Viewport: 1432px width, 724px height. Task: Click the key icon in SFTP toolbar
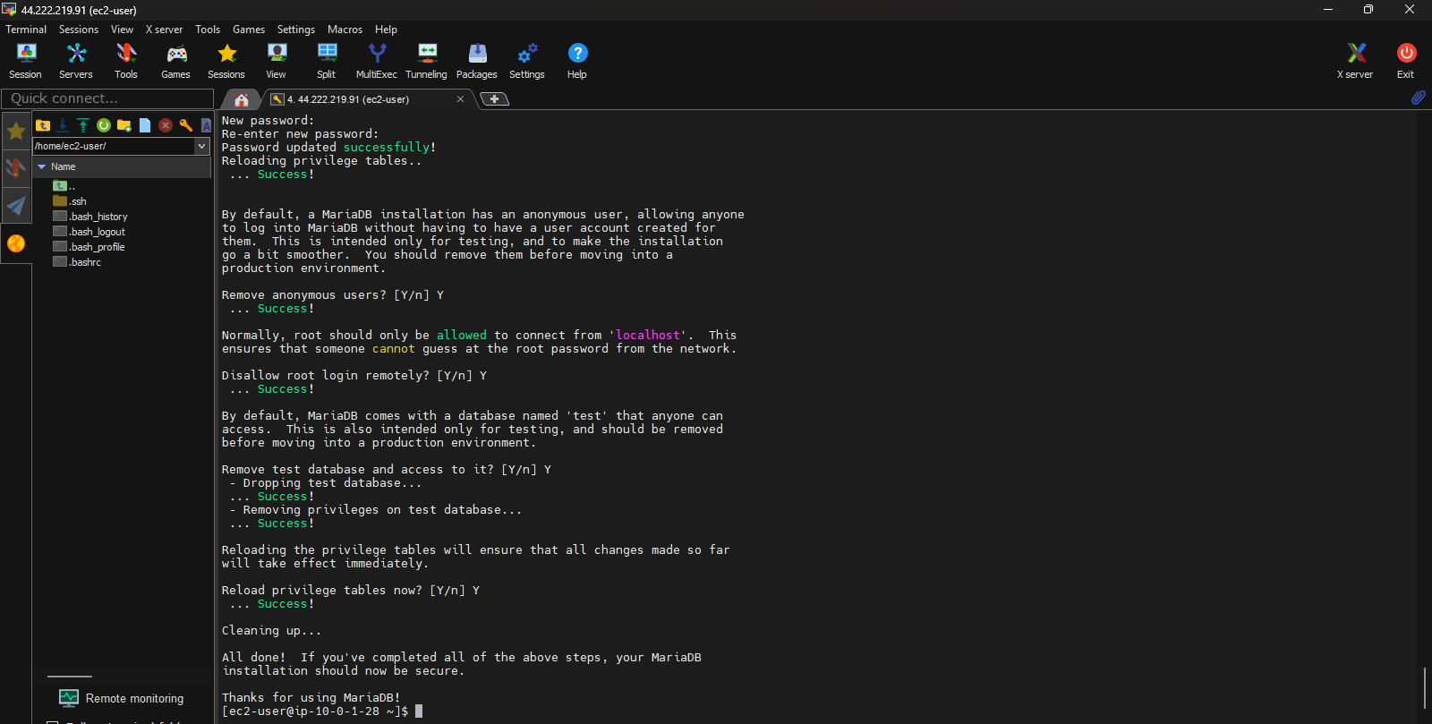pyautogui.click(x=186, y=125)
